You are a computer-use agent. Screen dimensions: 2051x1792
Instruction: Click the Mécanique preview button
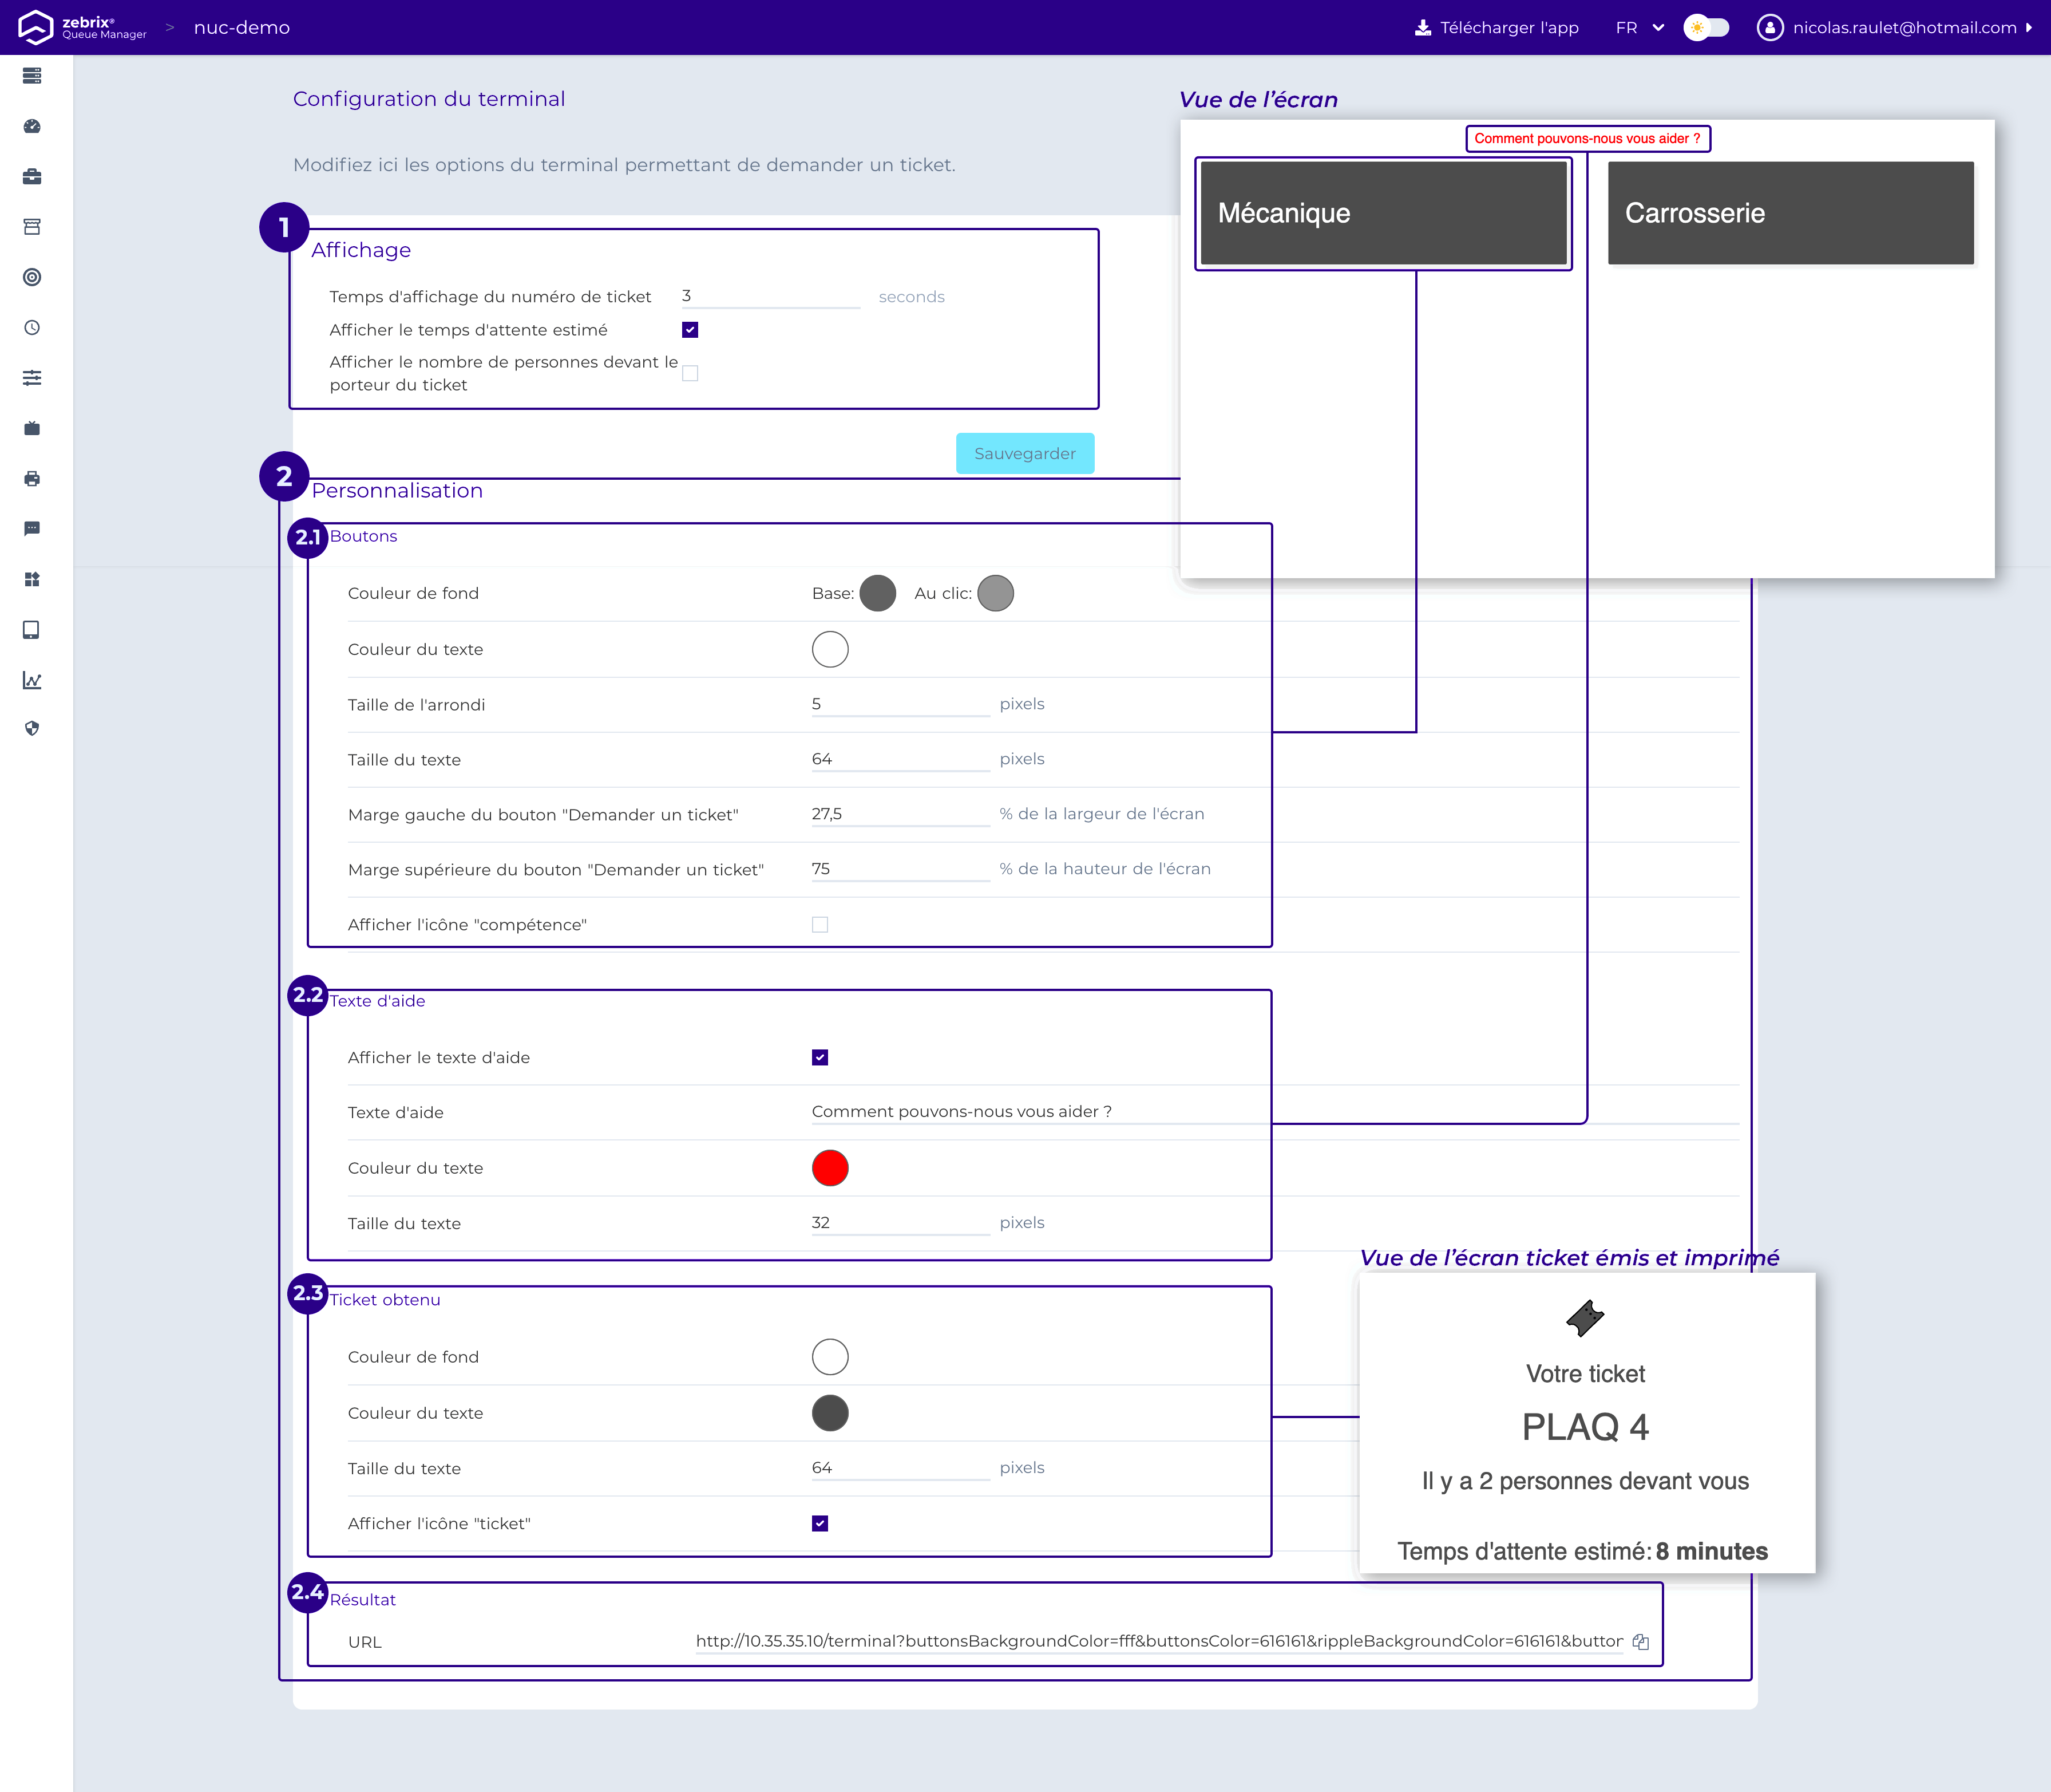(x=1383, y=213)
